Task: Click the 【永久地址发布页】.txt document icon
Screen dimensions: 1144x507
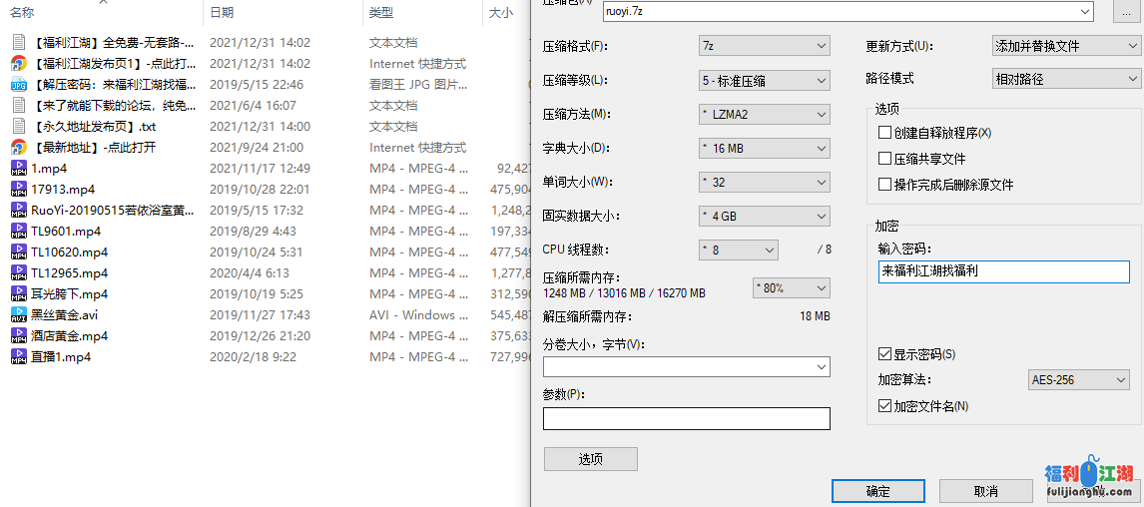Action: coord(18,127)
